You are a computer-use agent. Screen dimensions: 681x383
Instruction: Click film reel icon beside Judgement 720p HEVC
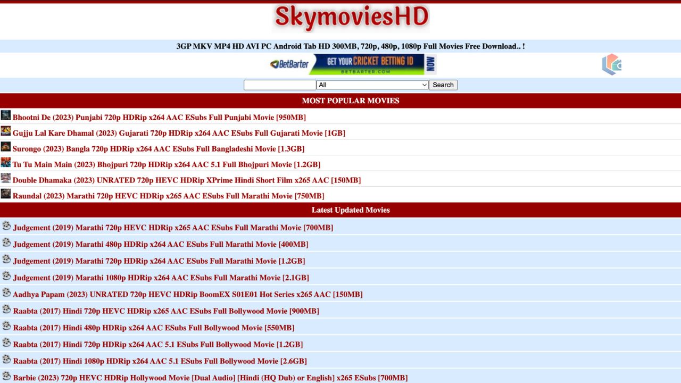coord(6,226)
